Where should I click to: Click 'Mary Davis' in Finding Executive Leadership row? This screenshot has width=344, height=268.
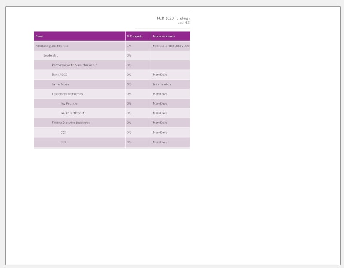click(160, 123)
